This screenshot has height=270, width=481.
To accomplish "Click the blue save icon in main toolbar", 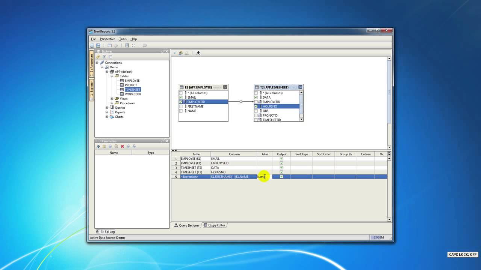I will point(98,45).
